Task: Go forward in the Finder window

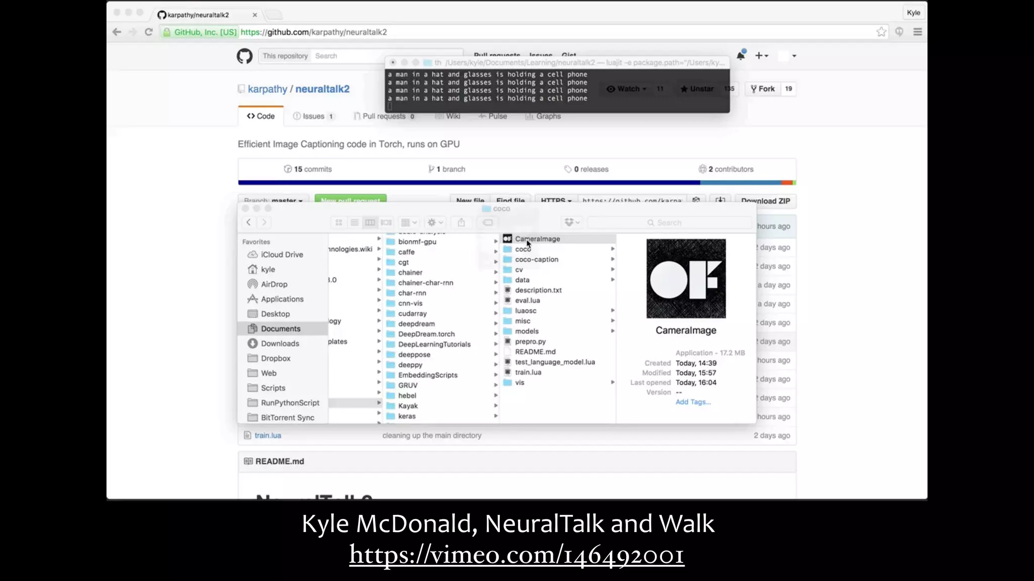Action: tap(264, 222)
